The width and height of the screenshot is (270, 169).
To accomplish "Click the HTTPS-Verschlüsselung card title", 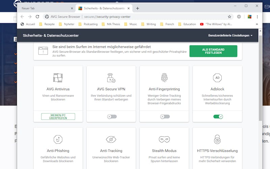I will (x=217, y=150).
